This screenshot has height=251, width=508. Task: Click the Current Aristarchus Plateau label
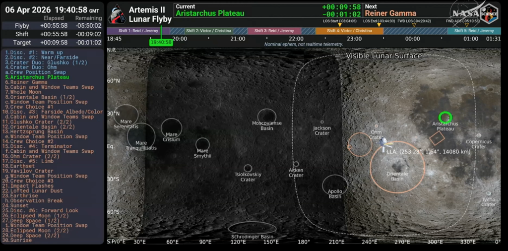(210, 13)
